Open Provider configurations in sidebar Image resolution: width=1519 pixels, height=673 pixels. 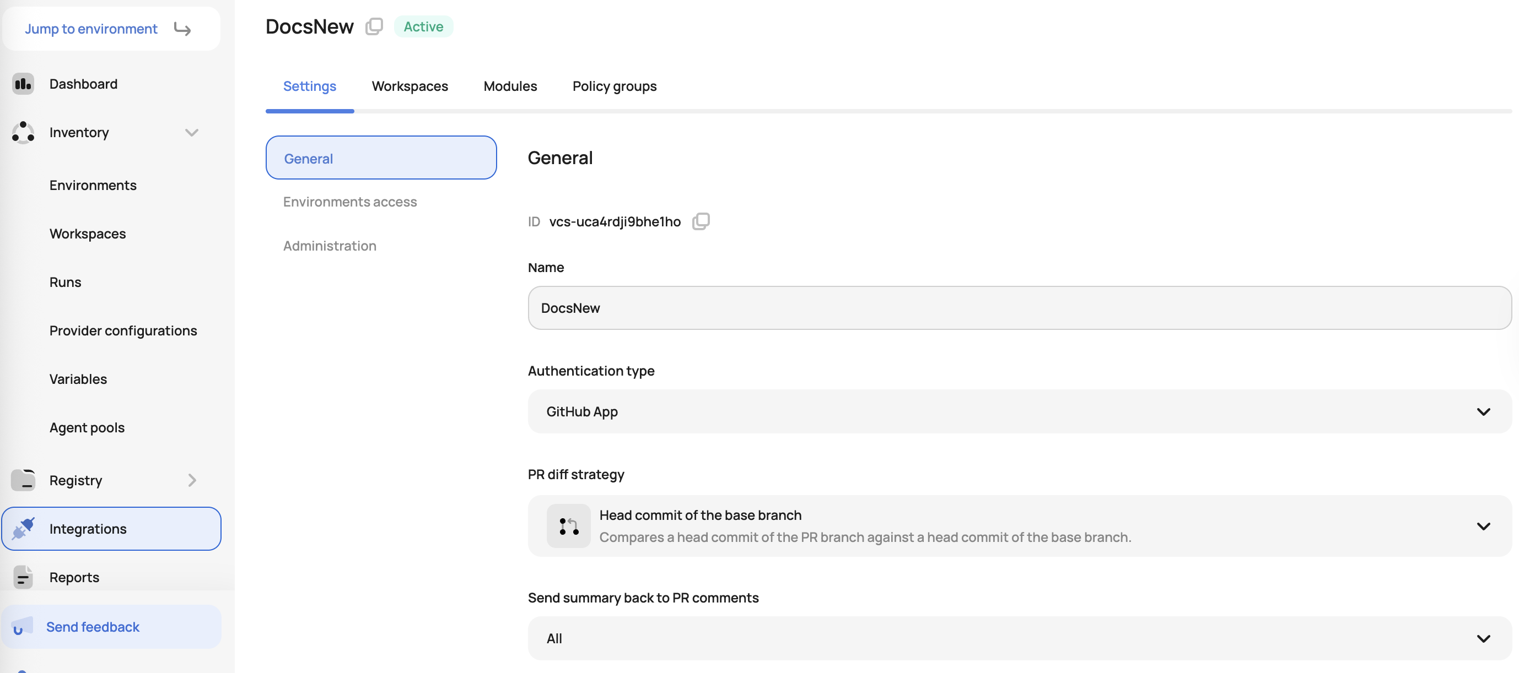coord(123,330)
